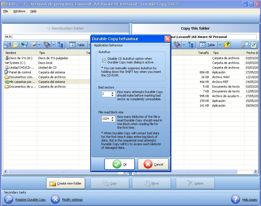Open the Table view dropdown arrow in source panel
The height and width of the screenshot is (206, 261).
click(x=220, y=45)
